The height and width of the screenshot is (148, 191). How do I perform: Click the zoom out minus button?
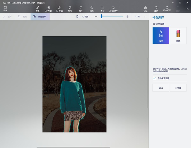click(x=96, y=16)
